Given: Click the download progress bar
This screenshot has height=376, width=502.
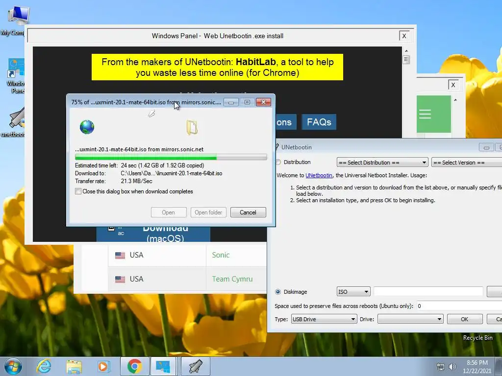Looking at the screenshot, I should [x=171, y=157].
